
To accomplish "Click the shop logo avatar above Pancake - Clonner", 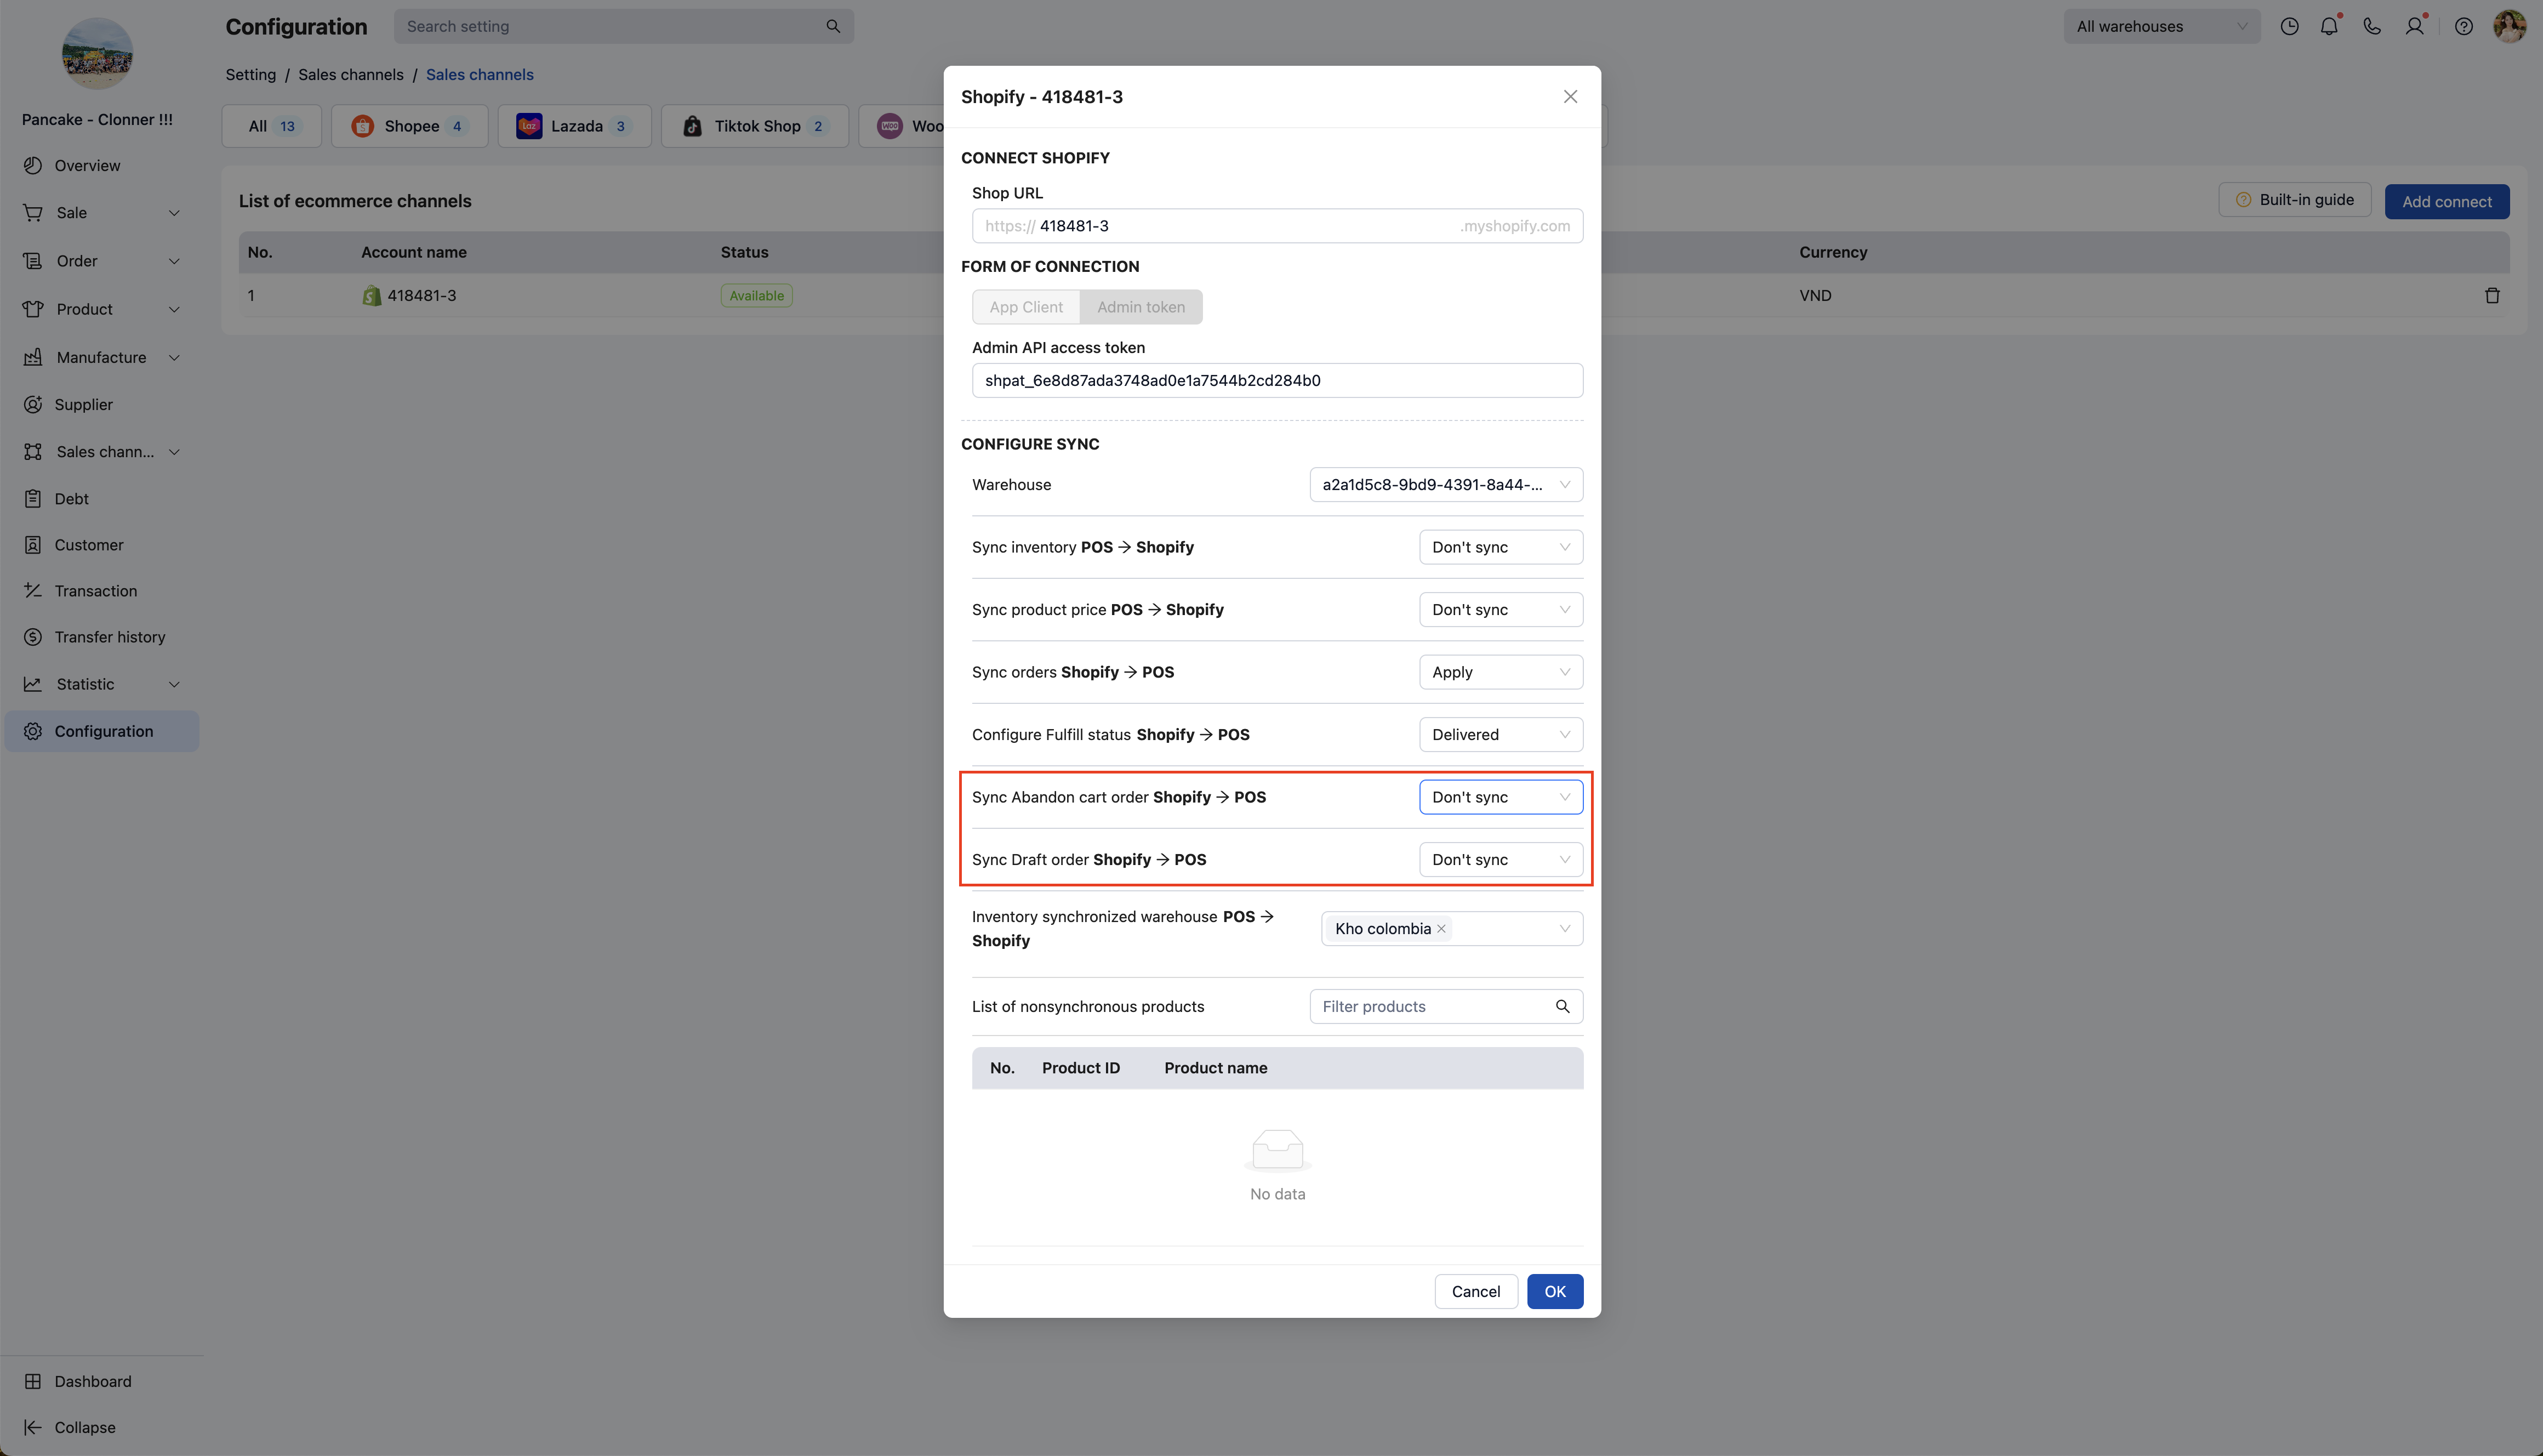I will click(x=97, y=53).
